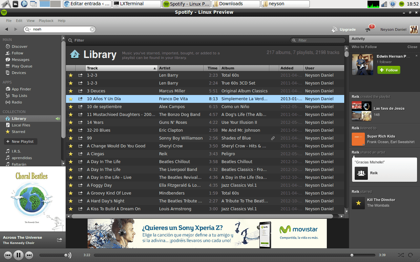
Task: Share the track 14 Years
Action: (80, 122)
